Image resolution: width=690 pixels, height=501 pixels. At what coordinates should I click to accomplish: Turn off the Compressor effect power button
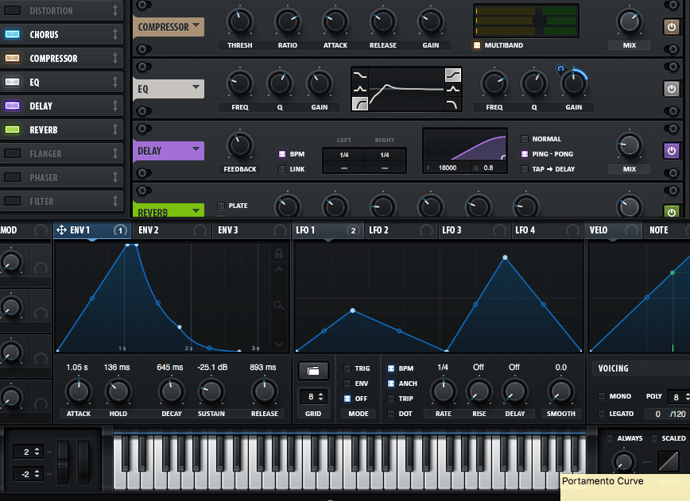tap(672, 28)
